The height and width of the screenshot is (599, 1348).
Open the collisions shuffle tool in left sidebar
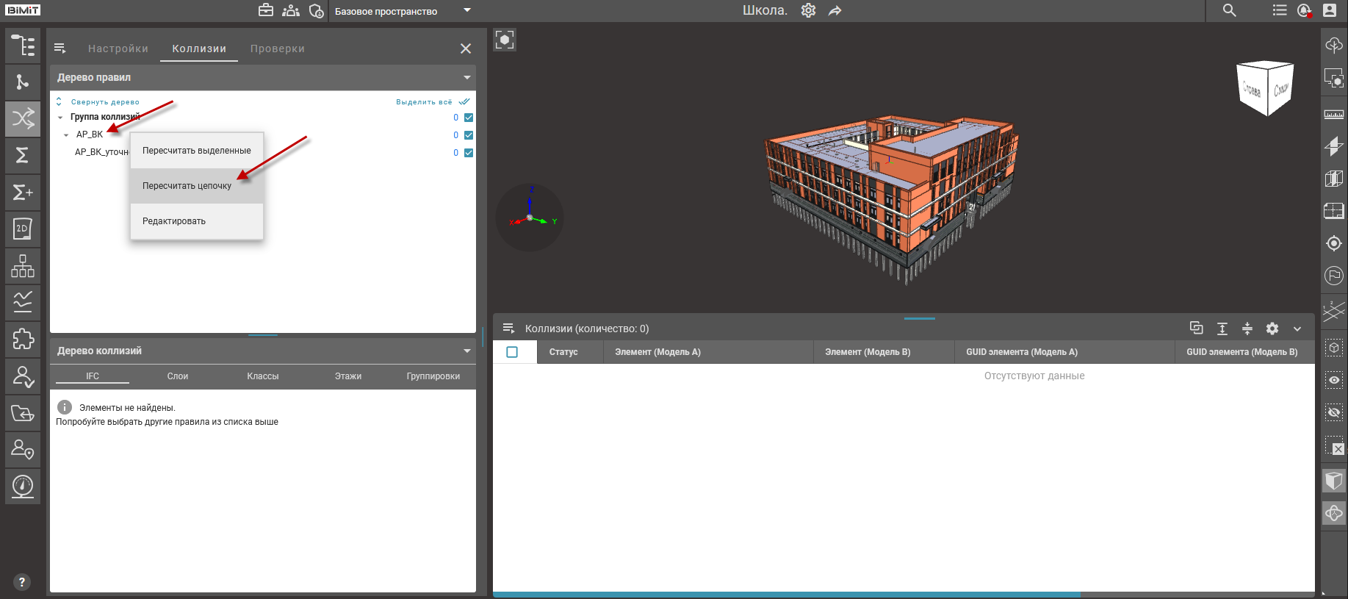[23, 118]
